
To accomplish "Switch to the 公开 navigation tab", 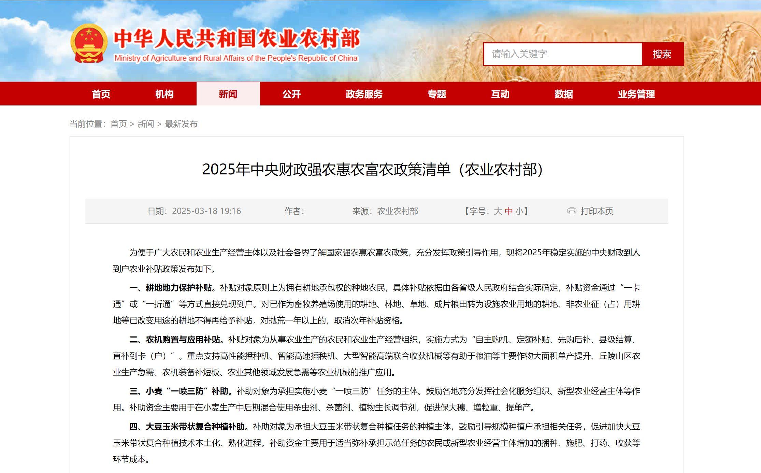I will (x=290, y=94).
